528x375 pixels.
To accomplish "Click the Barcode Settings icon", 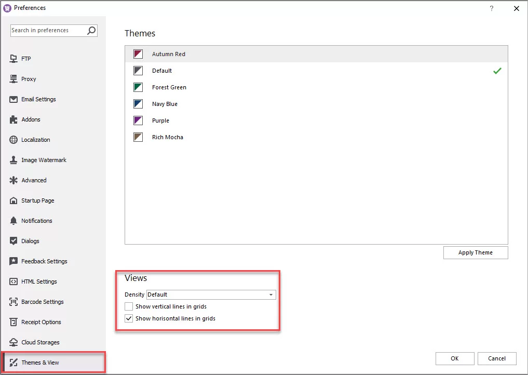I will click(x=13, y=302).
